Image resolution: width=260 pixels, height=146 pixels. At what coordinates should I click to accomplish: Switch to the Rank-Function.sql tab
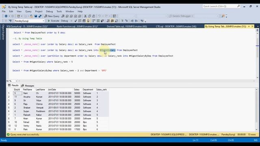(x=77, y=26)
